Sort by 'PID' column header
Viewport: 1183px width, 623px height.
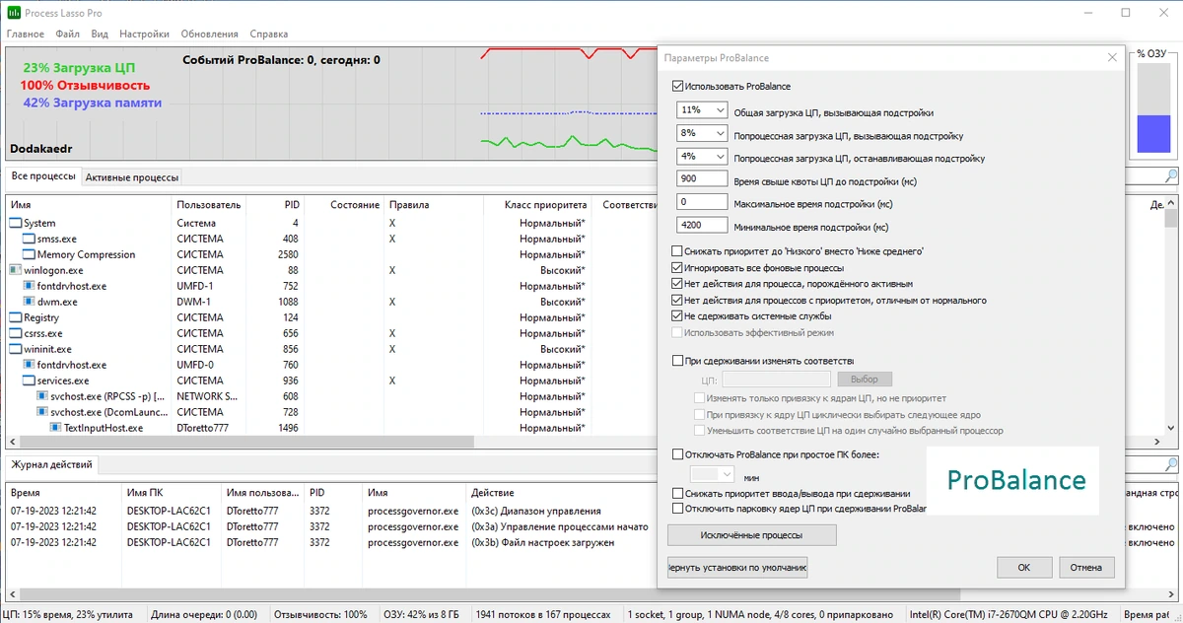pos(274,204)
